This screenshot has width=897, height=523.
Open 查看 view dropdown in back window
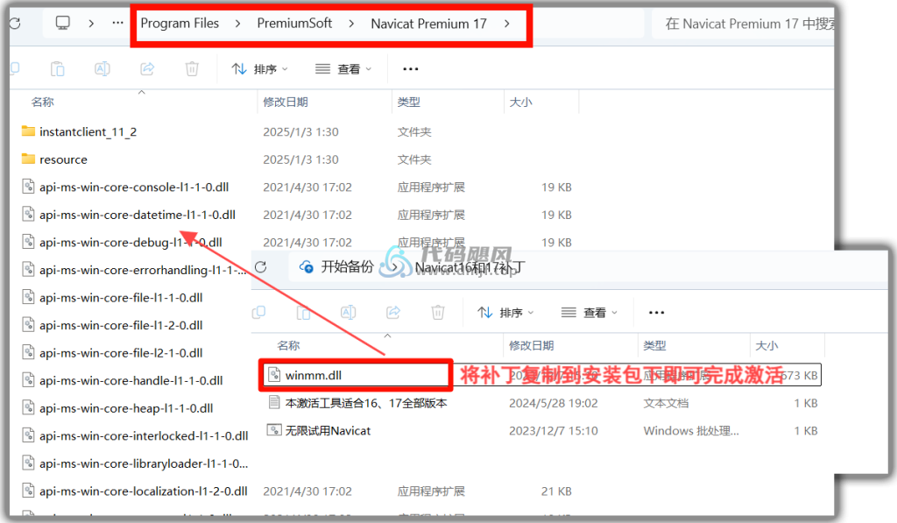tap(343, 68)
